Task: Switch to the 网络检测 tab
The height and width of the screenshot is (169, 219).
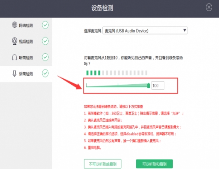Action: 26,25
